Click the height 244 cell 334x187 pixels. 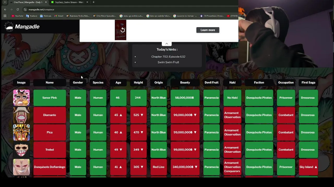(x=139, y=98)
